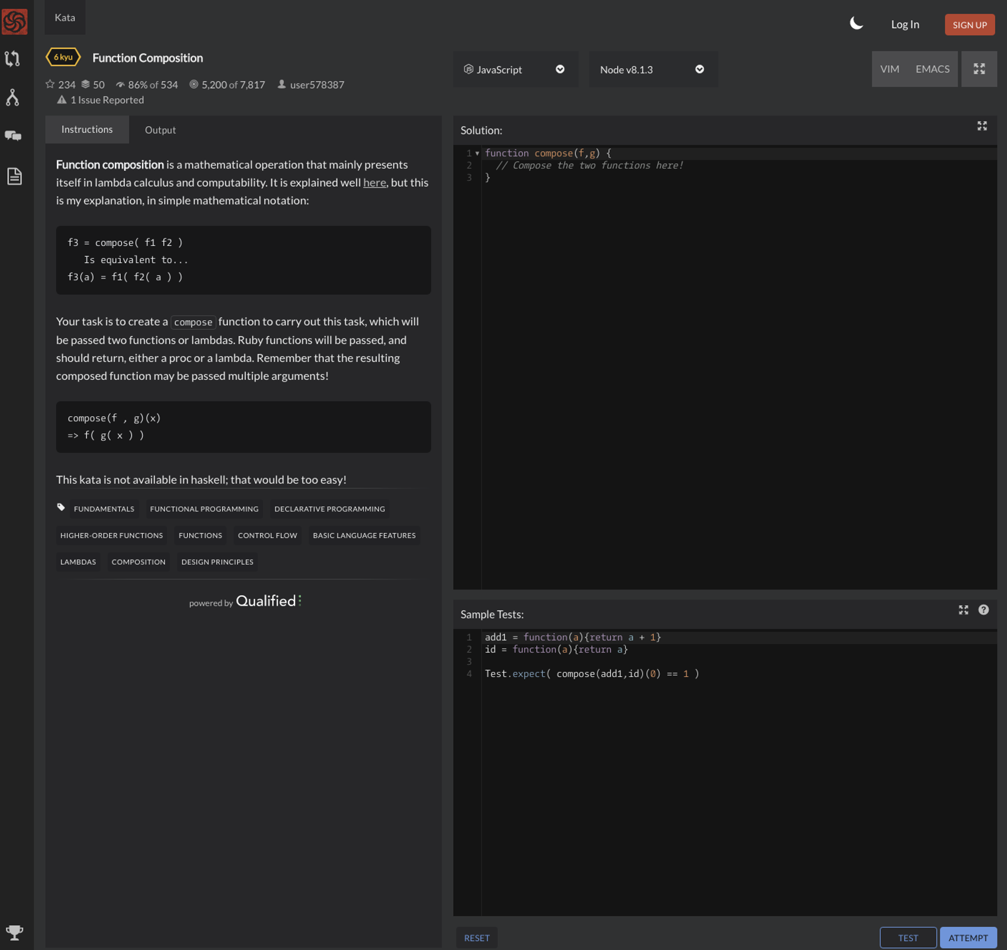Open the Node v8.1.3 version dropdown
Image resolution: width=1007 pixels, height=950 pixels.
pyautogui.click(x=653, y=69)
